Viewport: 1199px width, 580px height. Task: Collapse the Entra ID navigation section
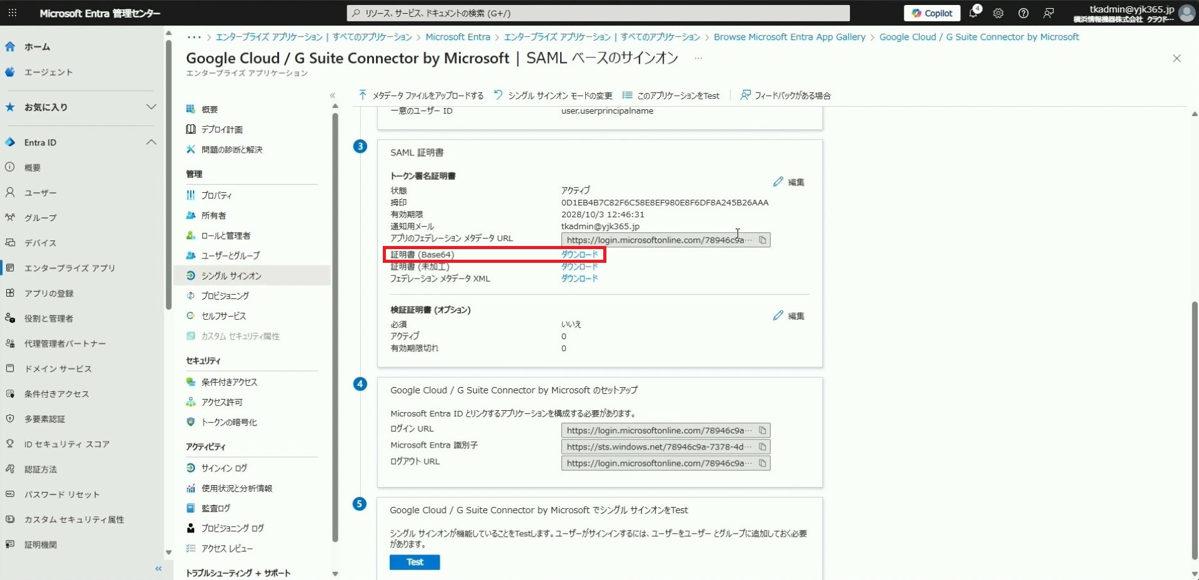(x=151, y=142)
